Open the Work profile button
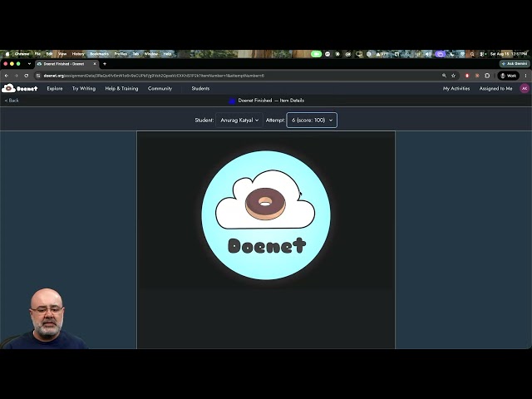532x399 pixels. click(x=508, y=76)
